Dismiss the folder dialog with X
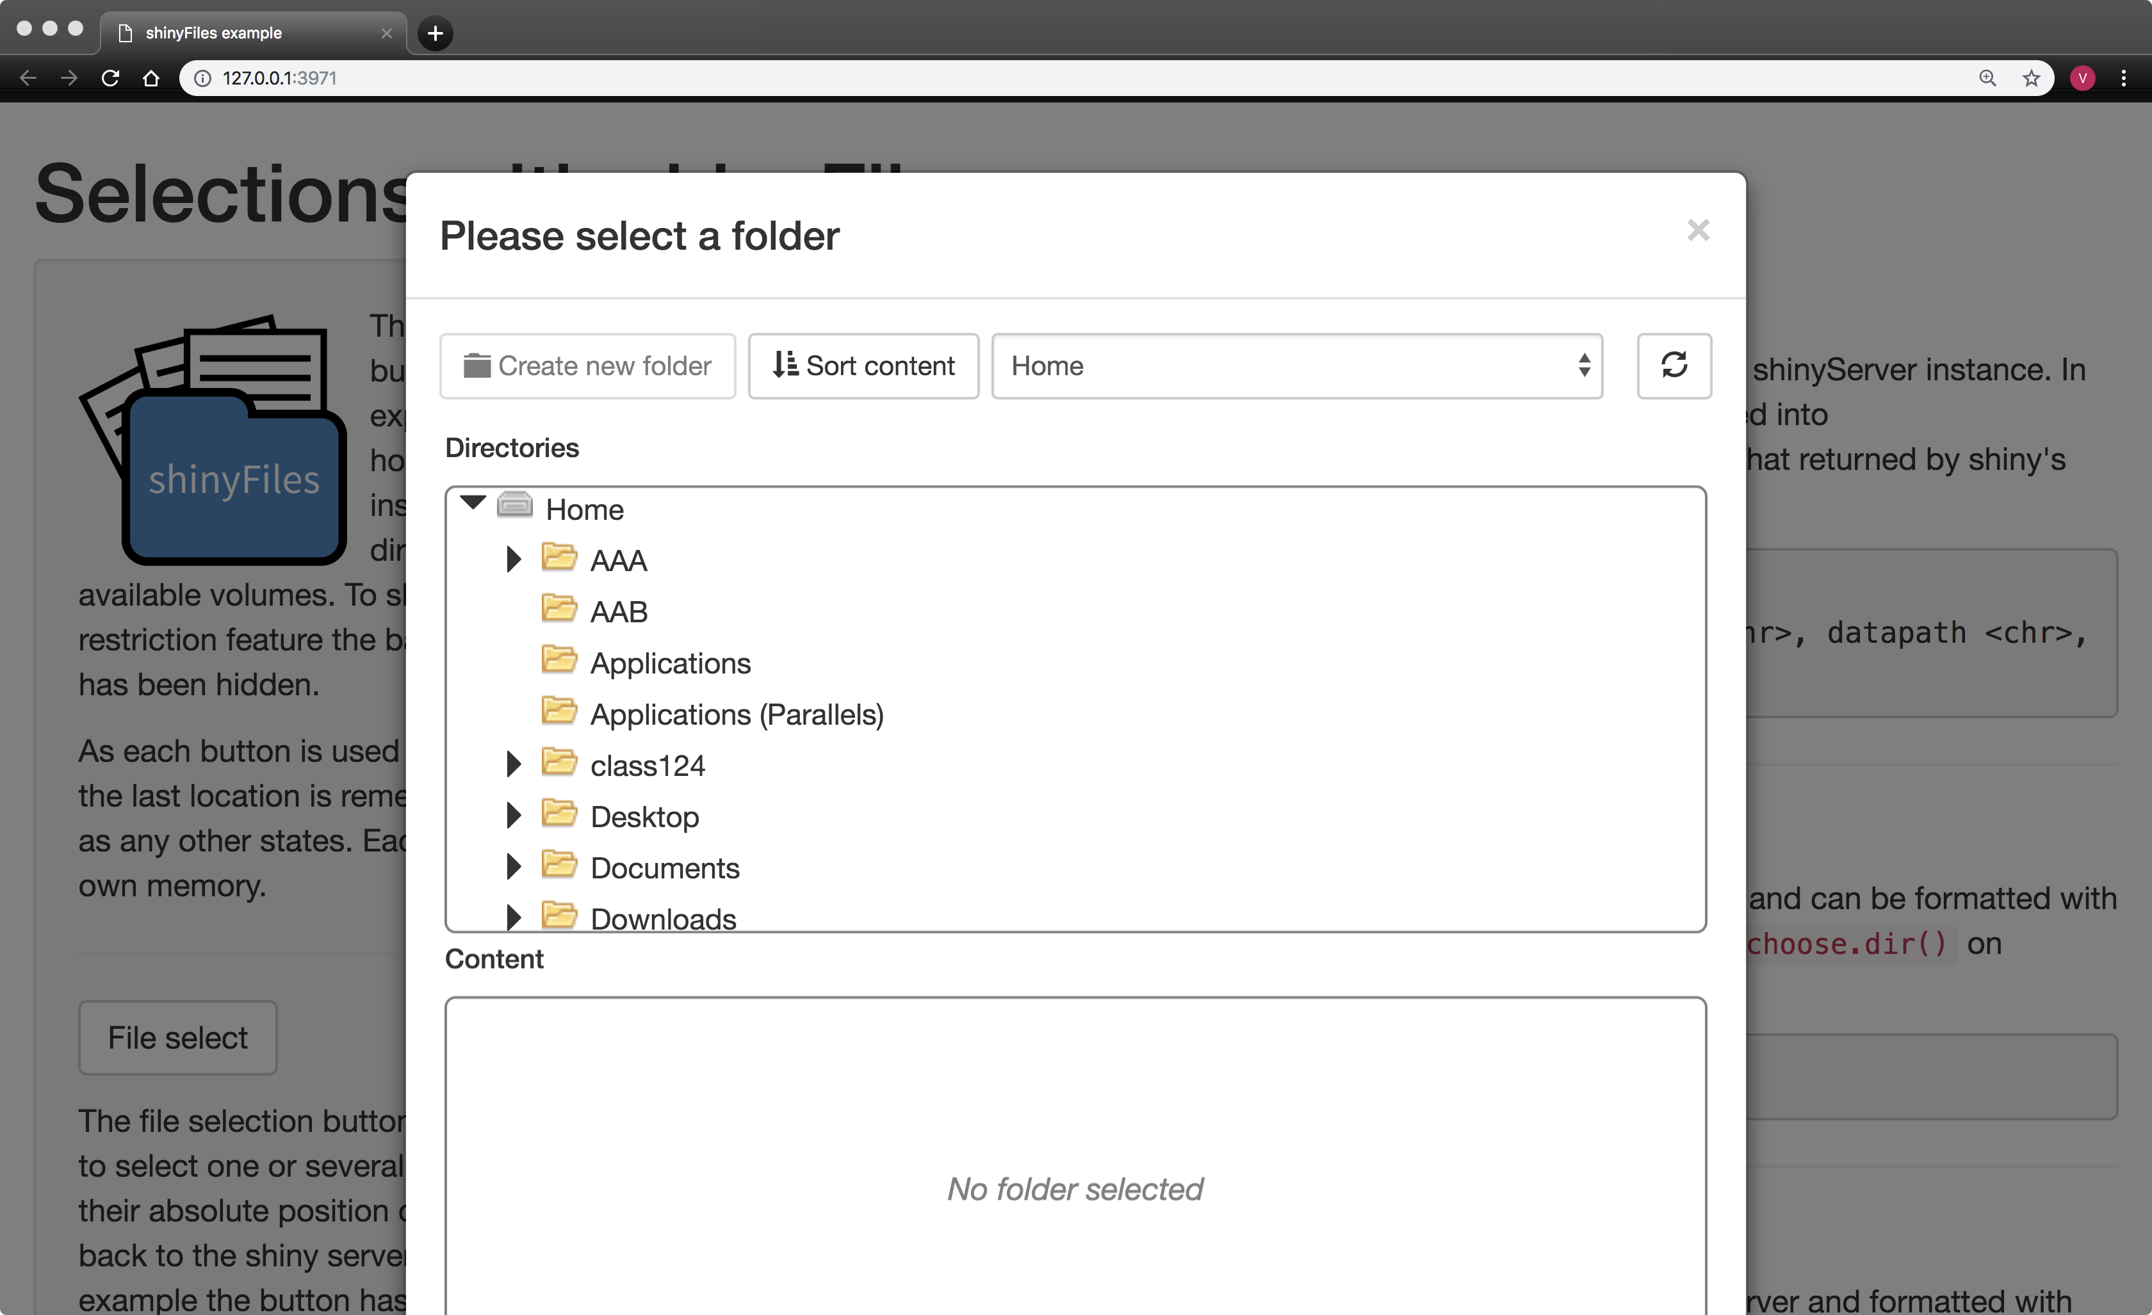The height and width of the screenshot is (1315, 2152). (x=1698, y=230)
